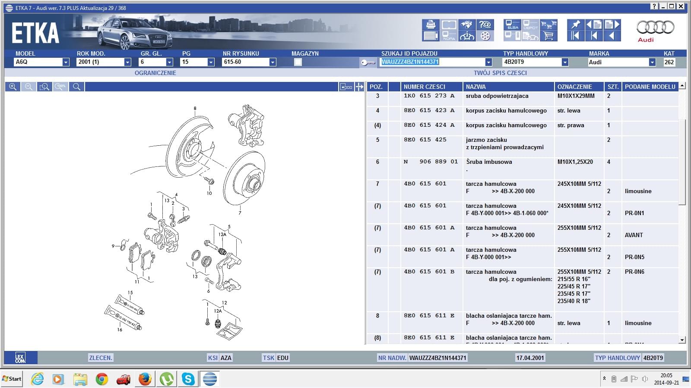
Task: Click the skip-back single-bar arrow icon
Action: (594, 36)
